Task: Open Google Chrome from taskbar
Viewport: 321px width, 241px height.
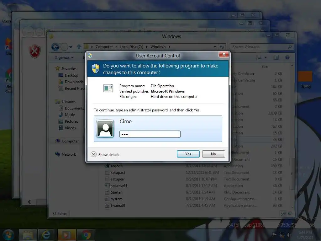Action: pyautogui.click(x=86, y=235)
